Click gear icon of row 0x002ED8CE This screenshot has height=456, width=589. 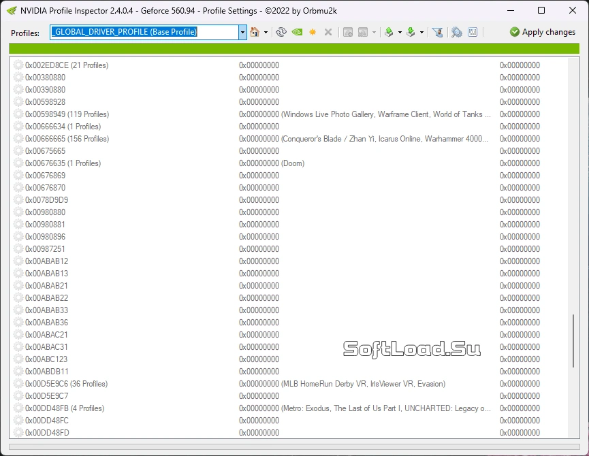pos(18,65)
